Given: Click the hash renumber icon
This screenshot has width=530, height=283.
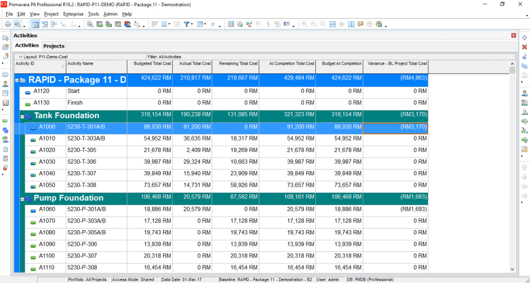Looking at the screenshot, I should (x=213, y=24).
